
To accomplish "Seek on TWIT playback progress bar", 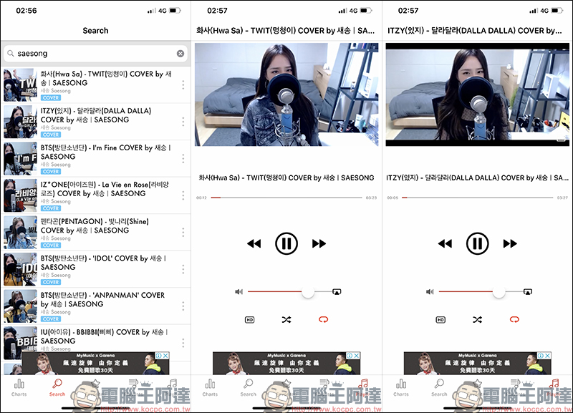I will pyautogui.click(x=286, y=198).
